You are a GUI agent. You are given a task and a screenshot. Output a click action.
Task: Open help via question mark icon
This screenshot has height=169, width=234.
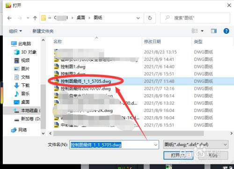click(226, 31)
